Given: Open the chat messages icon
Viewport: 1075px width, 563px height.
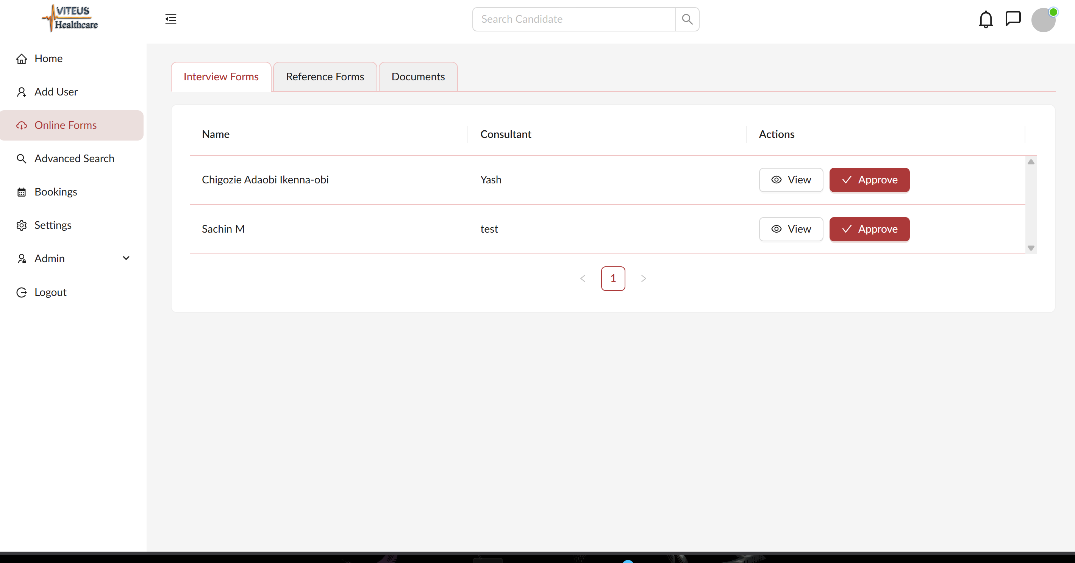Looking at the screenshot, I should 1013,19.
